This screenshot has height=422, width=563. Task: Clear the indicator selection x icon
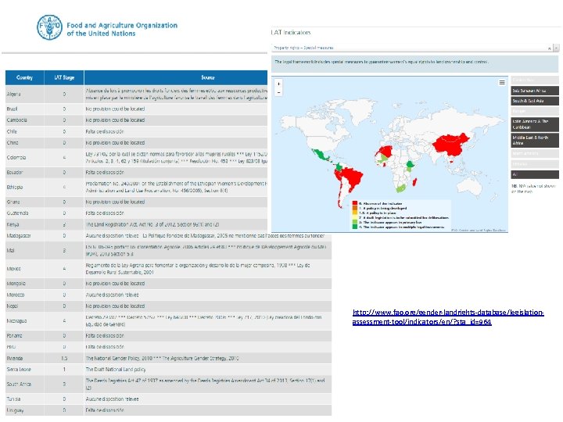[x=550, y=48]
